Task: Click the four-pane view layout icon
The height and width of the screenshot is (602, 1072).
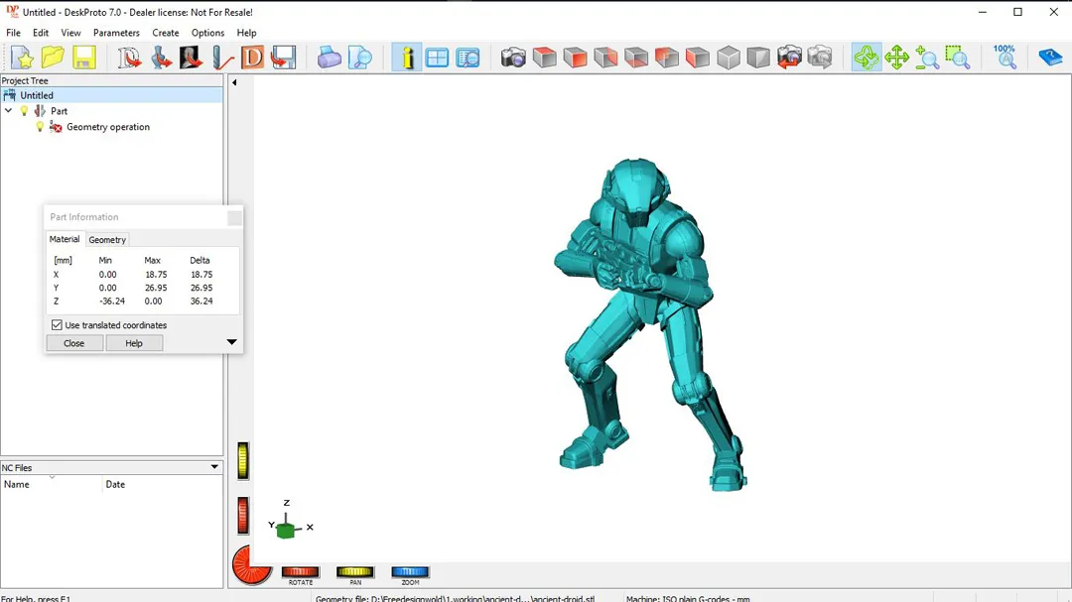Action: pos(437,58)
